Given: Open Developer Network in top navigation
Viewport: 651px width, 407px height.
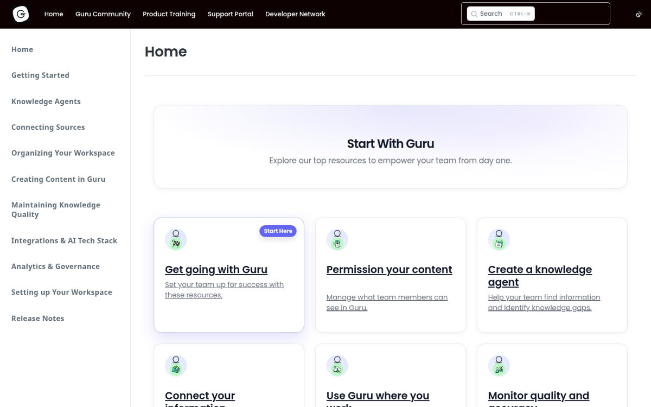Looking at the screenshot, I should tap(295, 14).
